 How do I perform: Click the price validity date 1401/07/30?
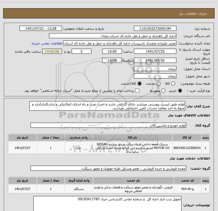tap(155, 60)
